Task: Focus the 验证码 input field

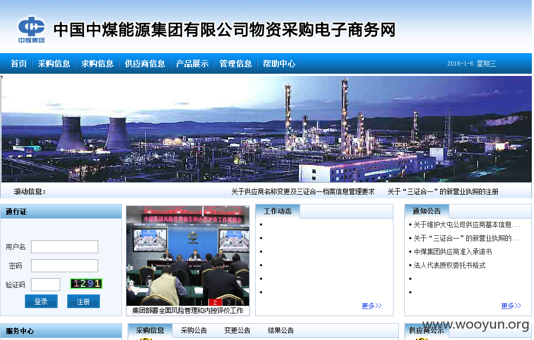Action: coord(46,285)
